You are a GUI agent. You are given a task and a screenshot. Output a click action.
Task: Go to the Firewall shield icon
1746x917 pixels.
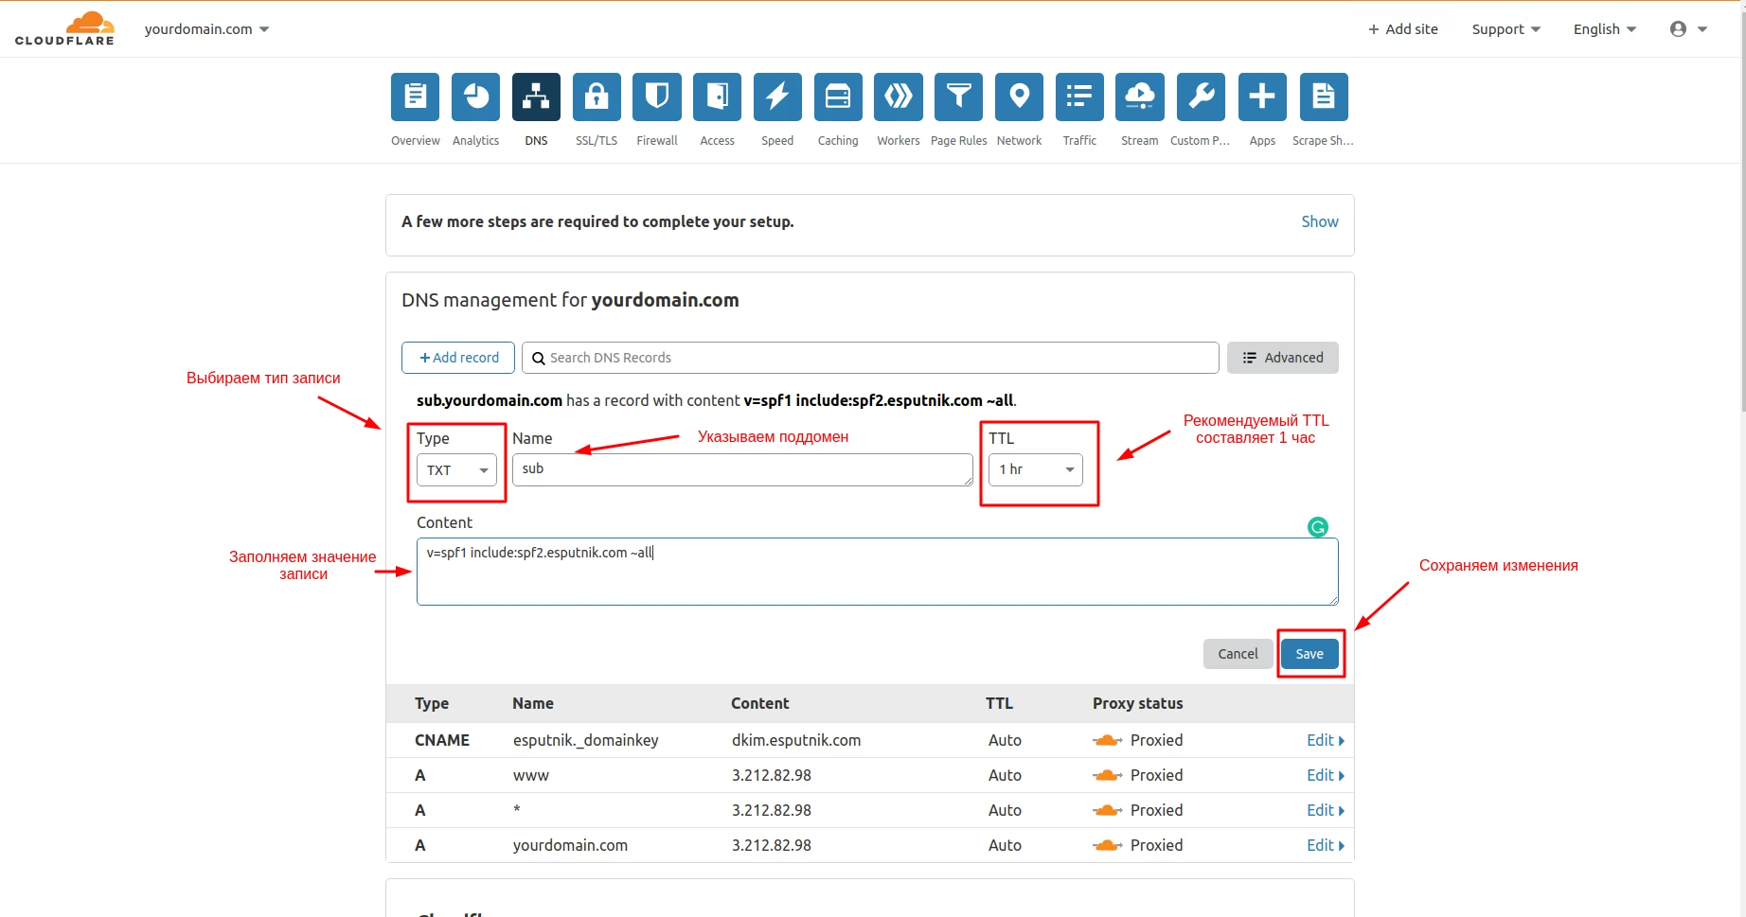coord(657,97)
